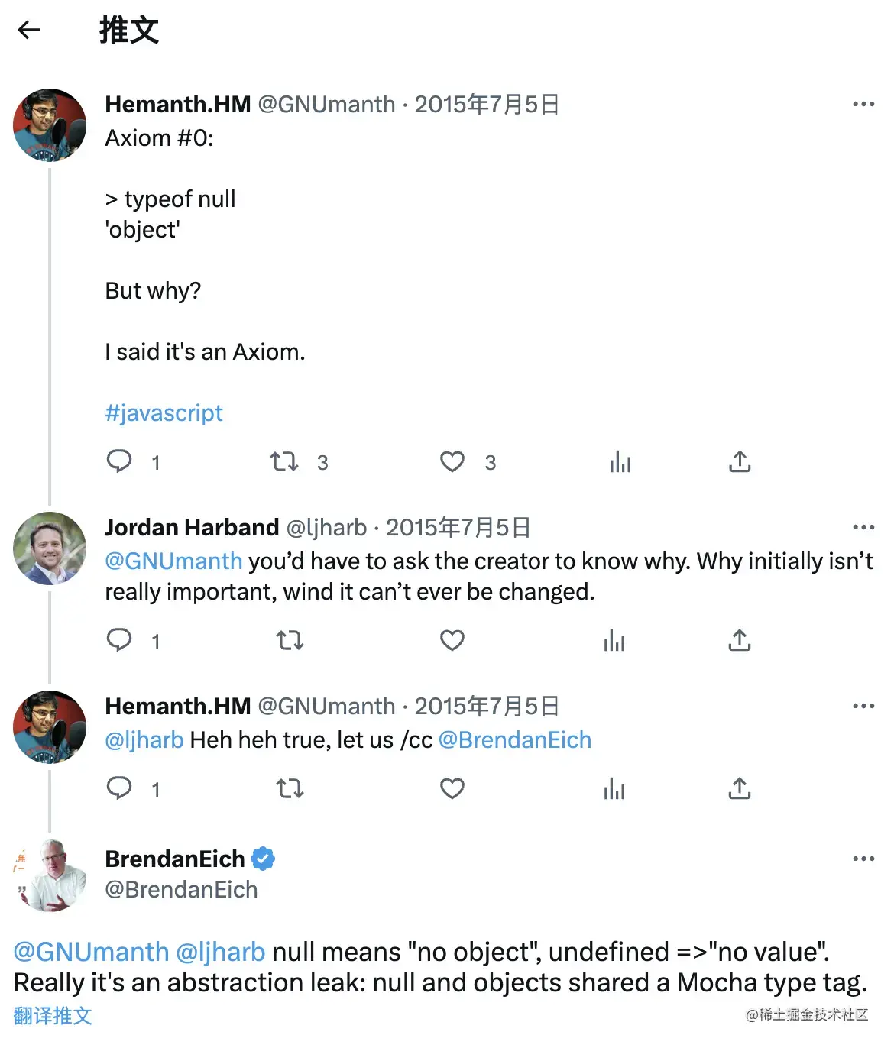This screenshot has width=894, height=1048.
Task: Like the Axiom #0 tweet
Action: click(452, 461)
